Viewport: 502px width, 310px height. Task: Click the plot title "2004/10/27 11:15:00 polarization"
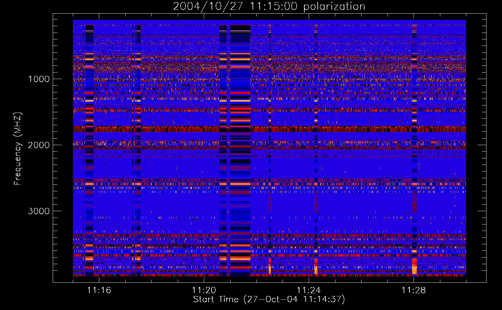pyautogui.click(x=269, y=7)
